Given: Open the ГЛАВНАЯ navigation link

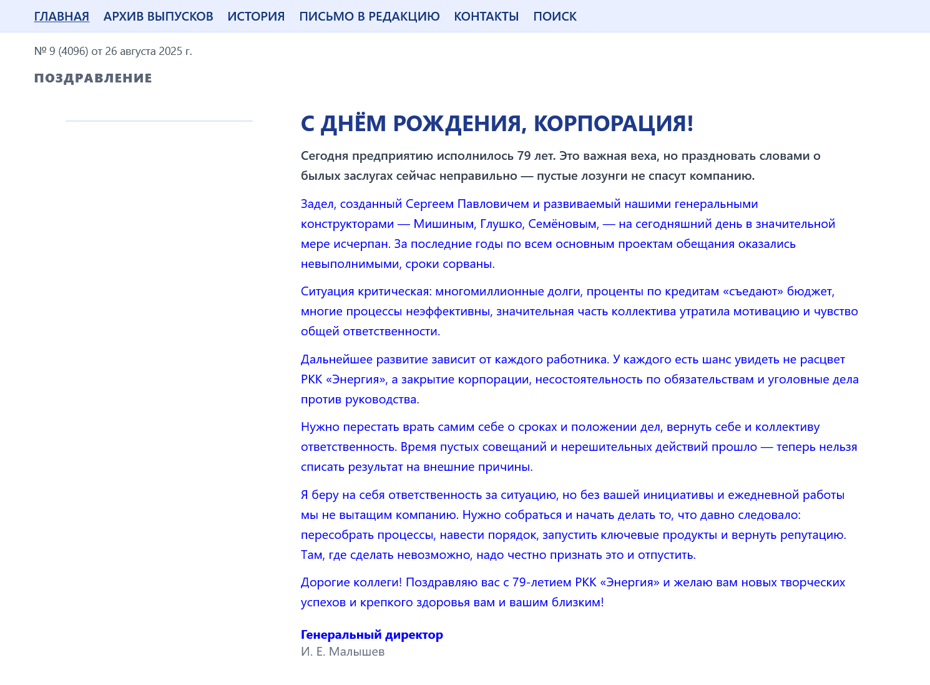Looking at the screenshot, I should pos(62,16).
